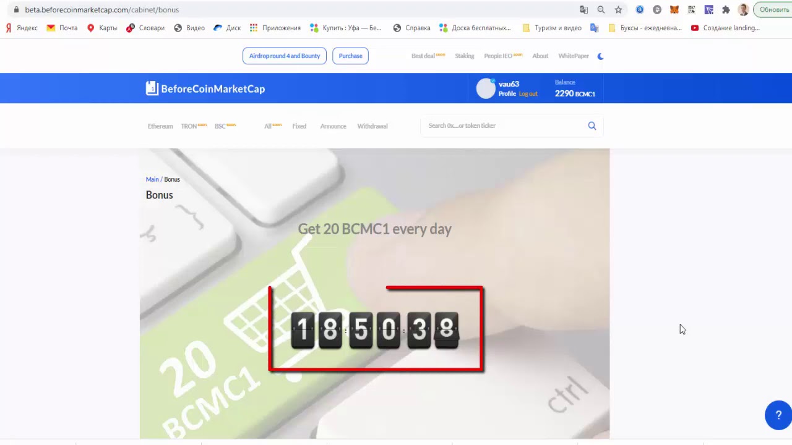
Task: Open the Google Translate bookmark icon
Action: 595,28
